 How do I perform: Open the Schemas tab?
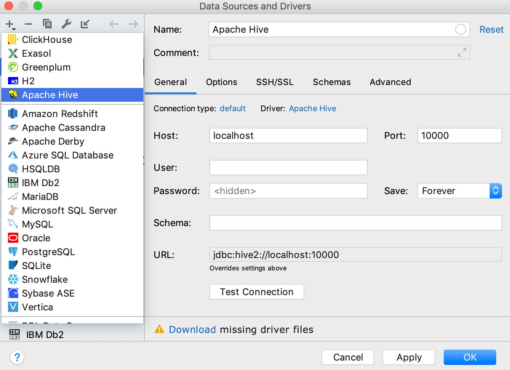(332, 82)
